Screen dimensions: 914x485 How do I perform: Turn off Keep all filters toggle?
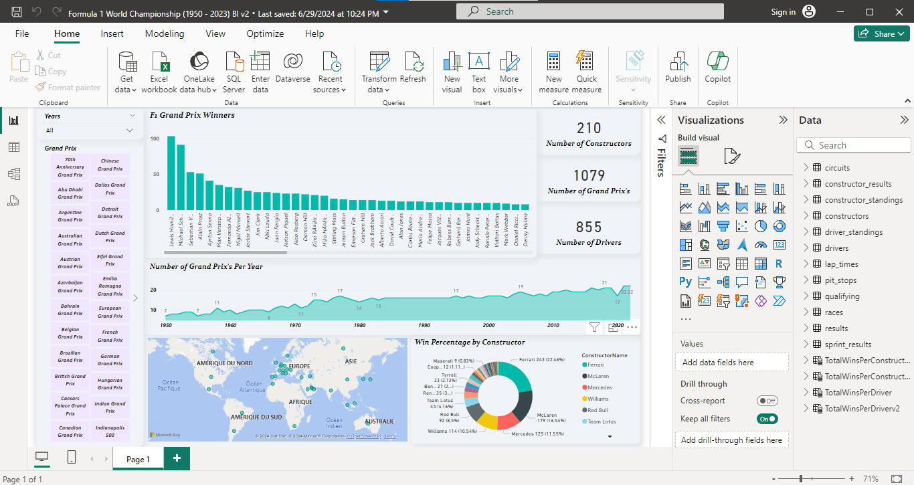(767, 419)
